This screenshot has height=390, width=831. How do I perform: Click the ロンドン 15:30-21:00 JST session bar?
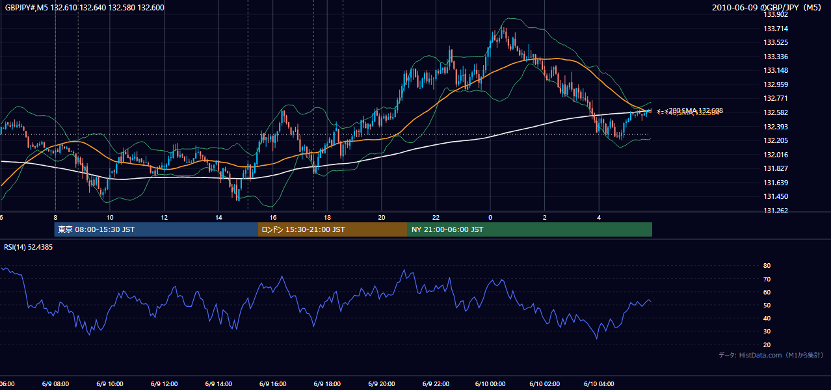333,229
